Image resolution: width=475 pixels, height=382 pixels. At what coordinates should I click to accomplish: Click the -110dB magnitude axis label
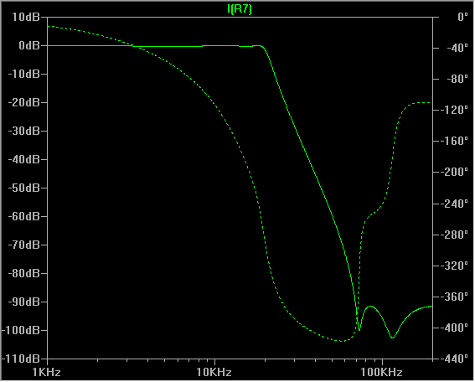point(21,359)
